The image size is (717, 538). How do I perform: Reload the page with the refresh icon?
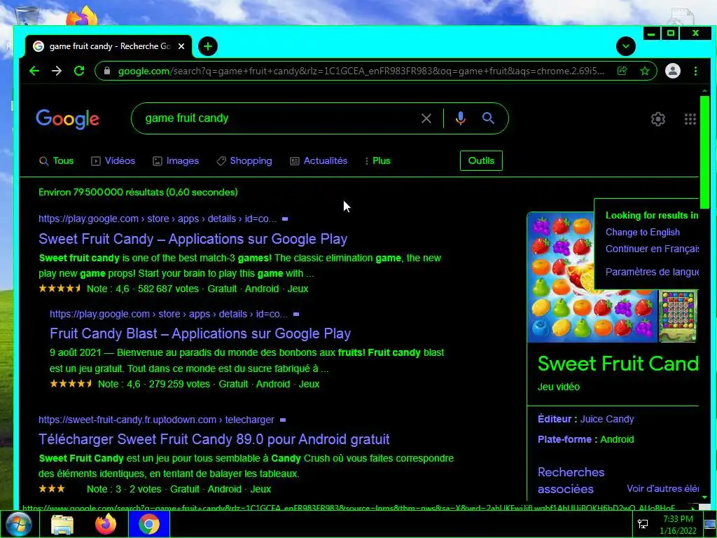coord(79,71)
